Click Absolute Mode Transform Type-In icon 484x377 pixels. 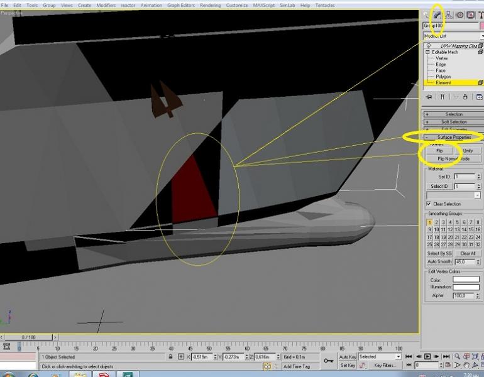(181, 357)
